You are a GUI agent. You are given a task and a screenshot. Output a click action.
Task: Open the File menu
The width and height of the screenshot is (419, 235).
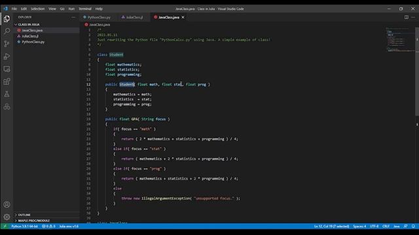coord(14,8)
